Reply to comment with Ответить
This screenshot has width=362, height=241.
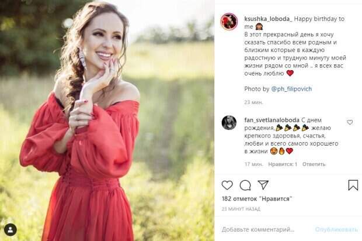[314, 164]
